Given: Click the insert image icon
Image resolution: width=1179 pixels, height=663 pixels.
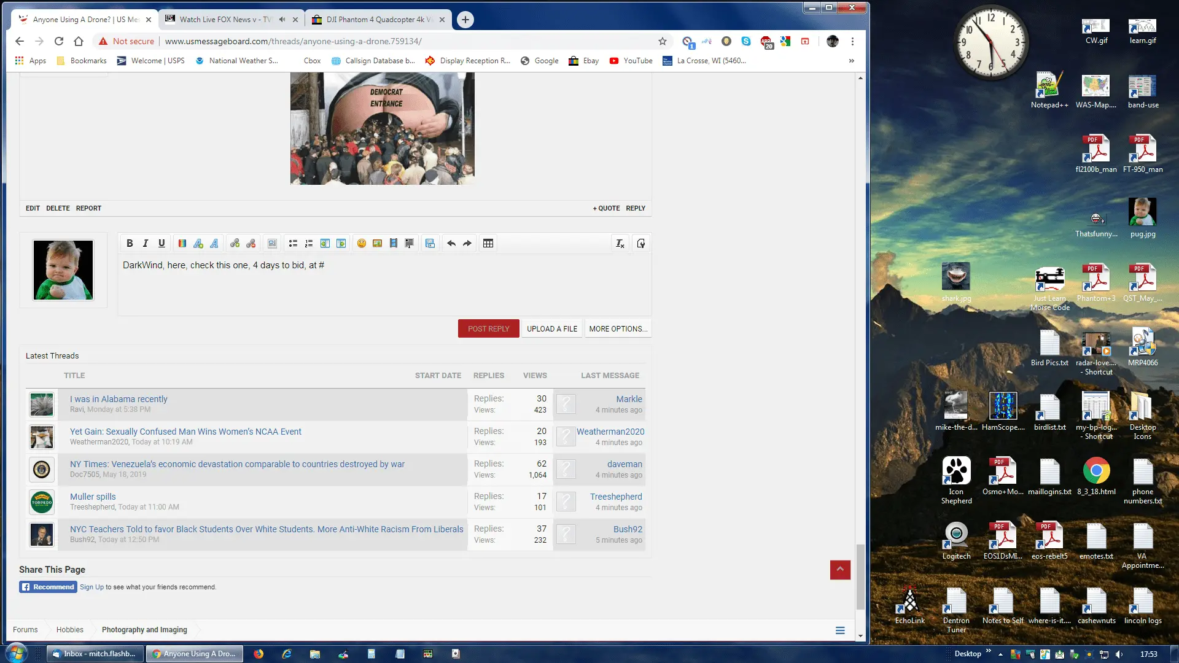Looking at the screenshot, I should [x=378, y=244].
